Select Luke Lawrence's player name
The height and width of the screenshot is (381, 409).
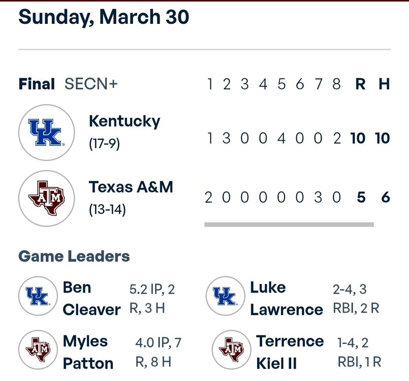click(286, 298)
